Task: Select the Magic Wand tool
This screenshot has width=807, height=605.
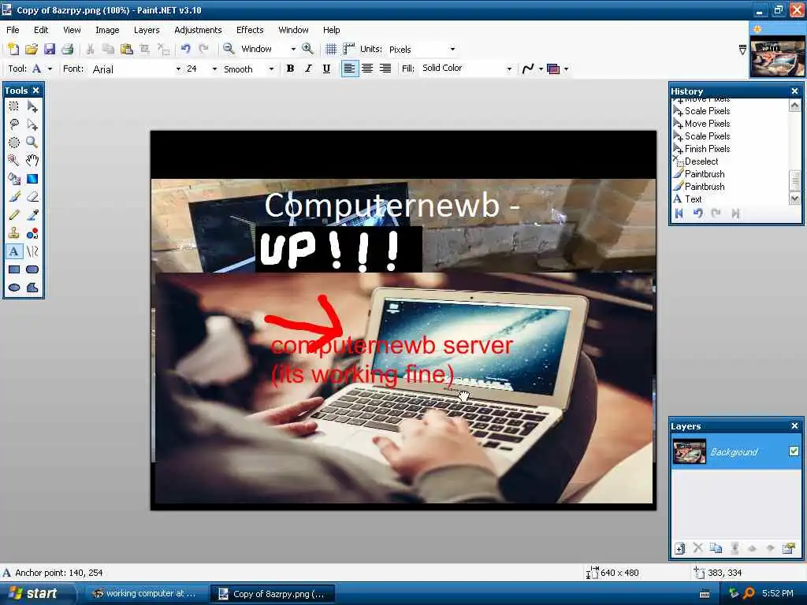Action: click(14, 161)
